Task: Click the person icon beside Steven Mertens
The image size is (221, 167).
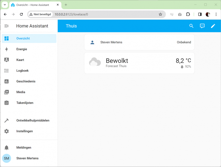Action: point(92,42)
